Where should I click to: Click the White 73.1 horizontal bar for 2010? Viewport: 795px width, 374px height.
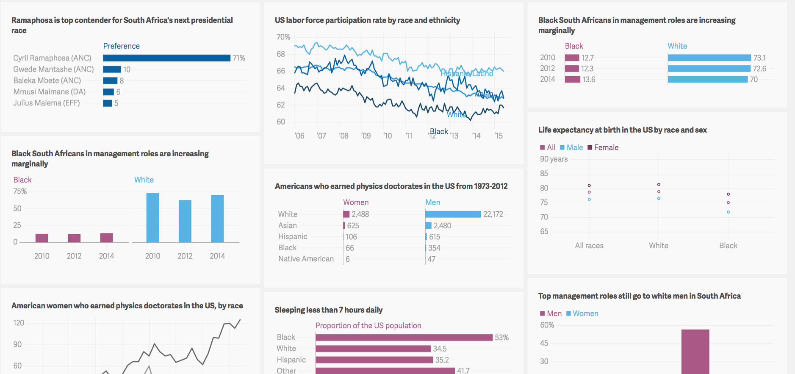tap(709, 58)
